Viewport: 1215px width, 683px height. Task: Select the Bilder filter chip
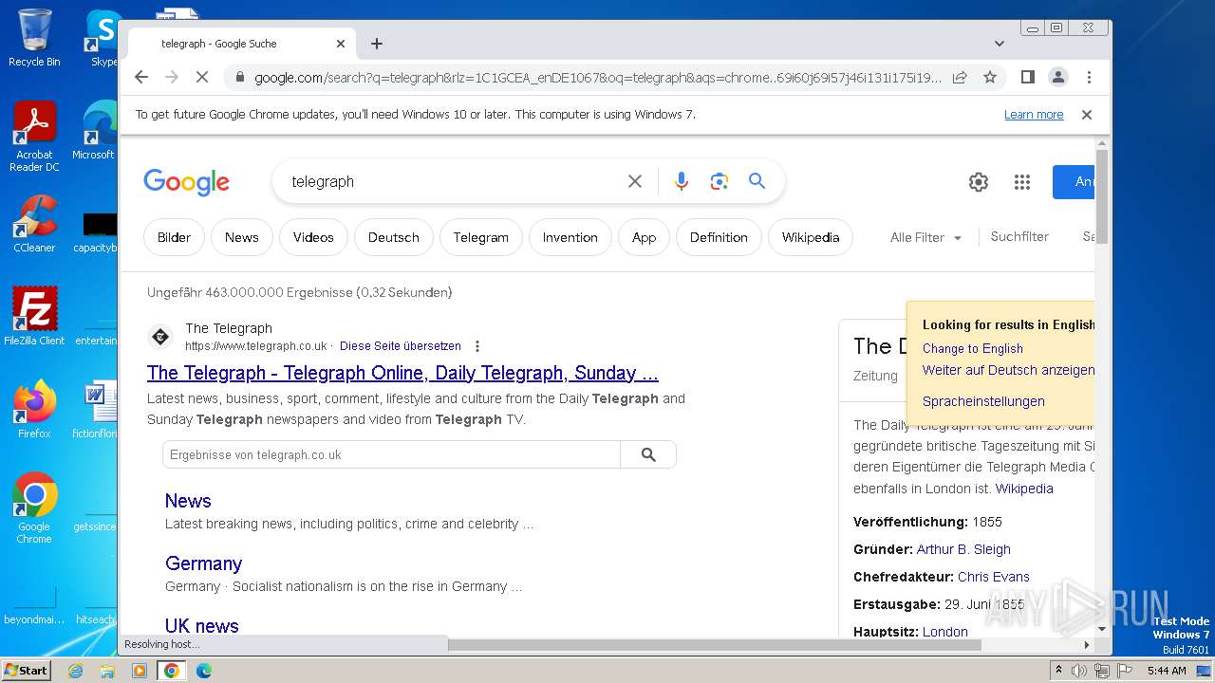tap(174, 237)
